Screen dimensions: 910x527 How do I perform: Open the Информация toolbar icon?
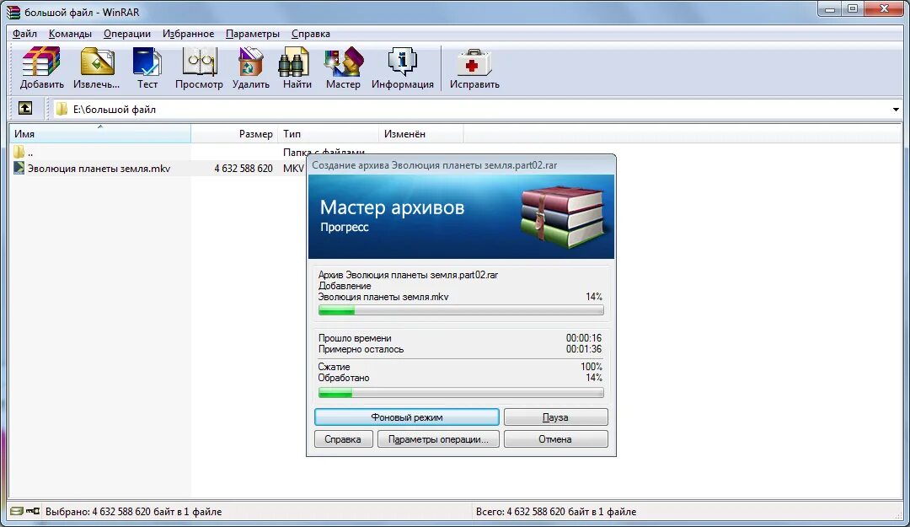(402, 62)
